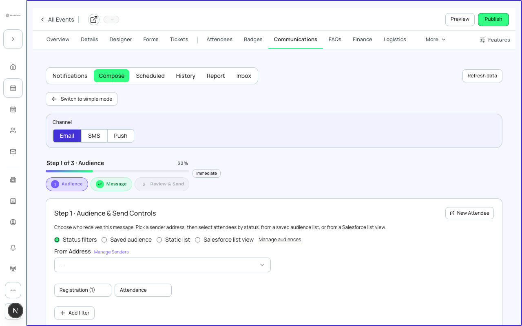Click the BlockStars logo
Image resolution: width=522 pixels, height=326 pixels.
coord(13,15)
